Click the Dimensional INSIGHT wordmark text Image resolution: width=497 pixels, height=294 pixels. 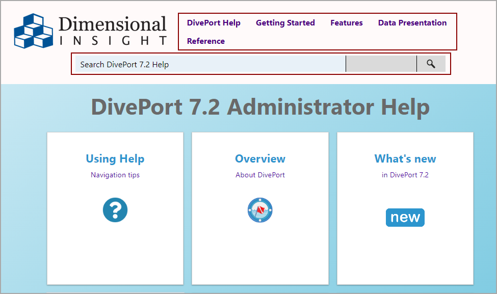[113, 31]
